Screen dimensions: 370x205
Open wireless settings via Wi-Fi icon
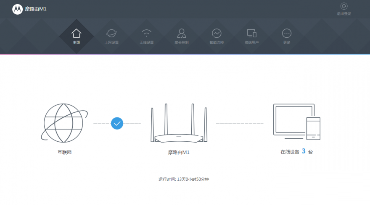(146, 33)
